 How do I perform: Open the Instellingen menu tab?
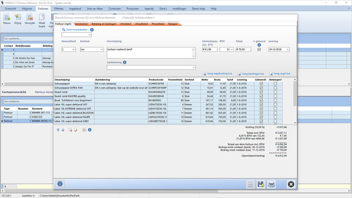click(x=179, y=9)
